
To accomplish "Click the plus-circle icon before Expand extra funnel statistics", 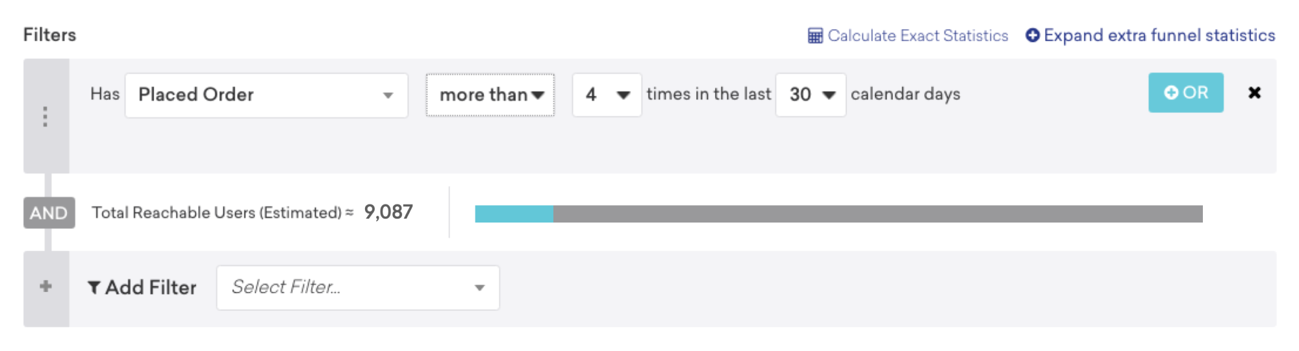I will pyautogui.click(x=1033, y=35).
